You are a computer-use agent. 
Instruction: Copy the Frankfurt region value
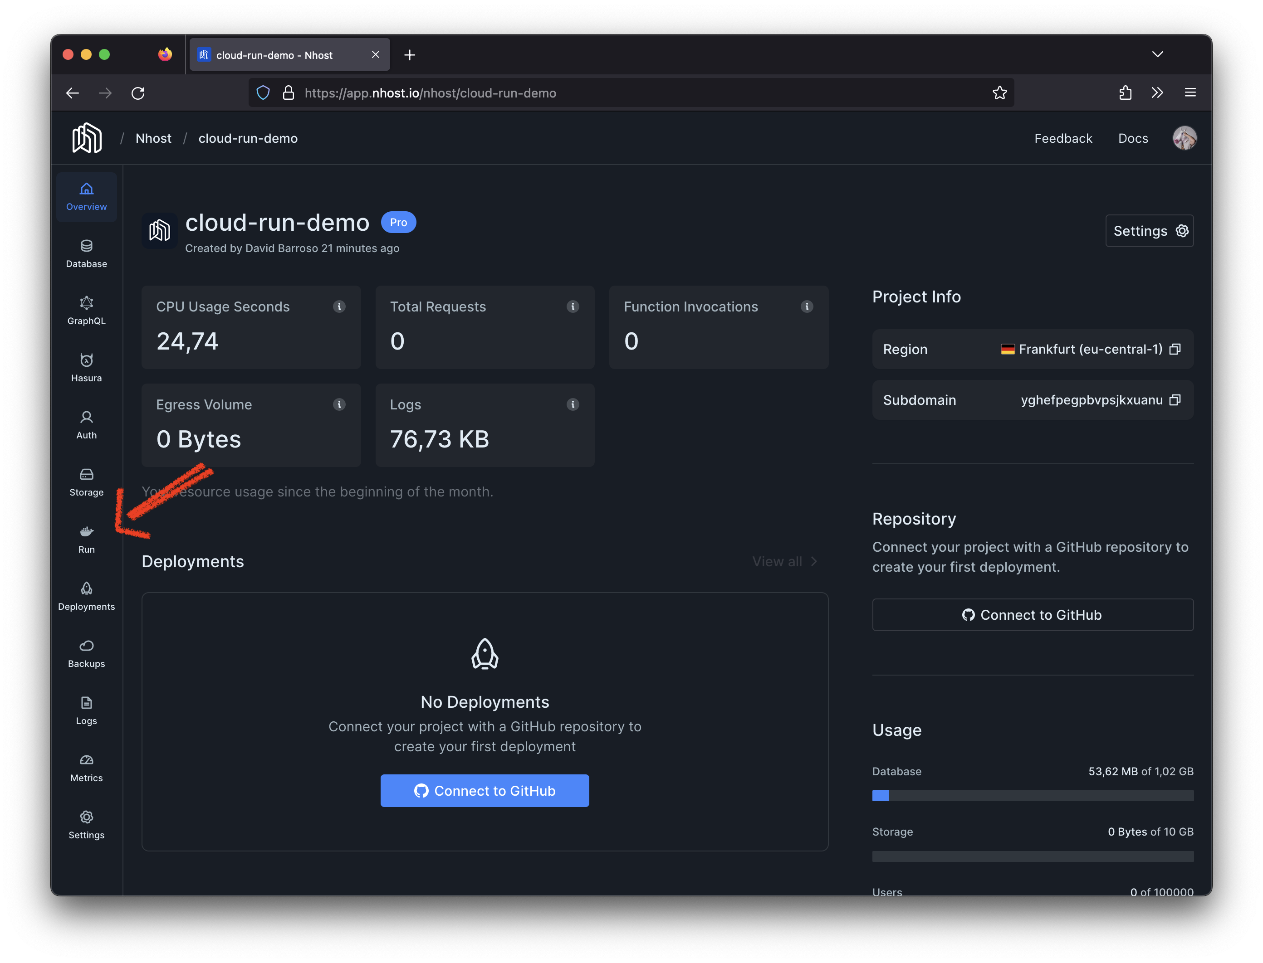click(1175, 349)
